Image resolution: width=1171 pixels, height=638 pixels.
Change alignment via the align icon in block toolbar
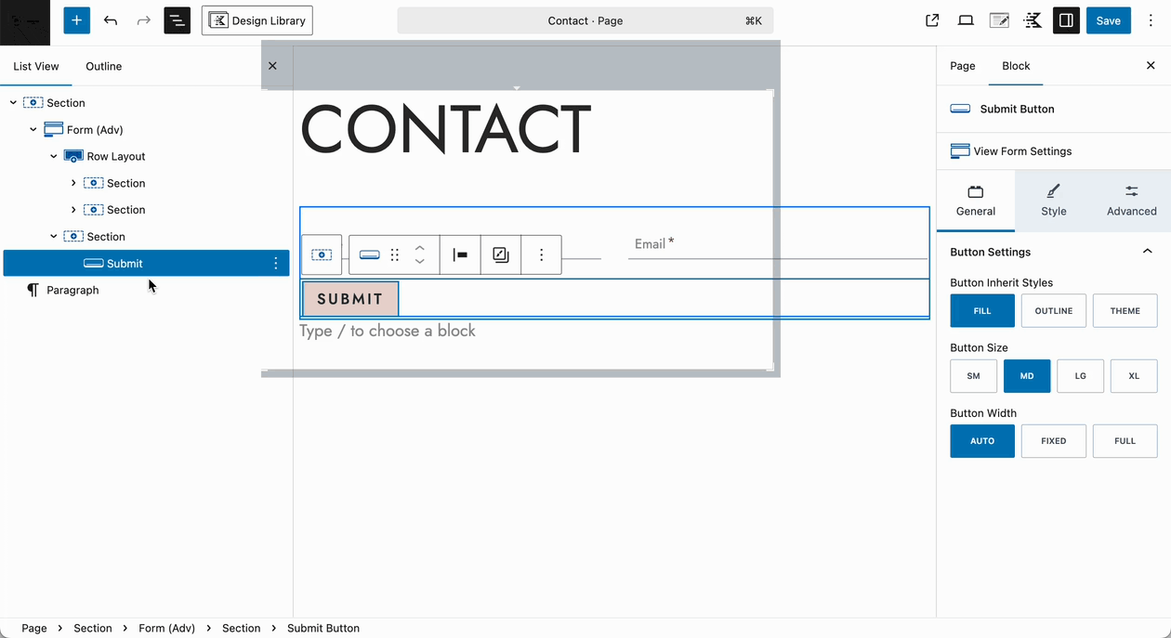point(460,254)
